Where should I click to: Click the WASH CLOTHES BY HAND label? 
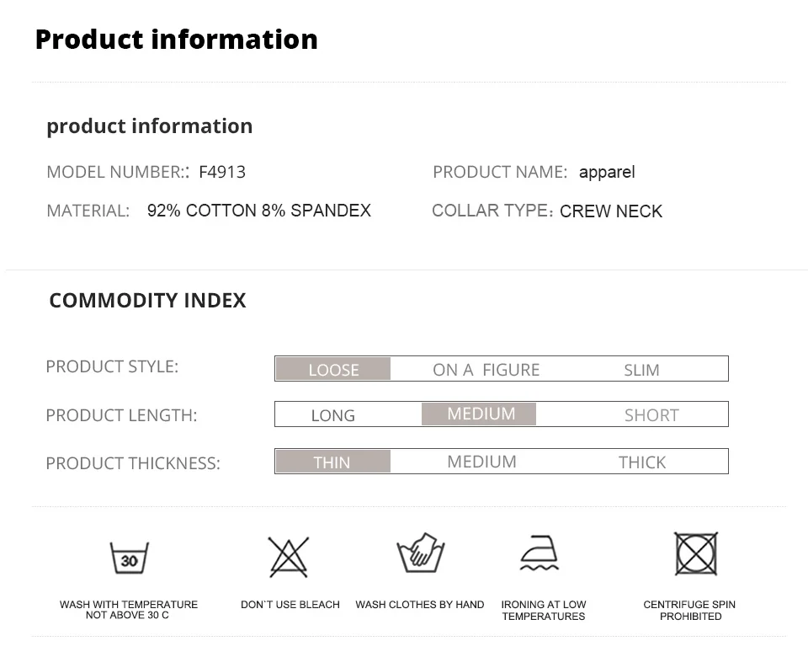click(x=420, y=605)
